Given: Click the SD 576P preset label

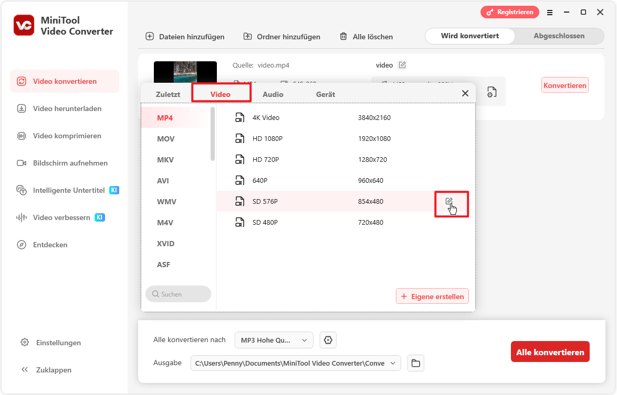Looking at the screenshot, I should tap(265, 201).
